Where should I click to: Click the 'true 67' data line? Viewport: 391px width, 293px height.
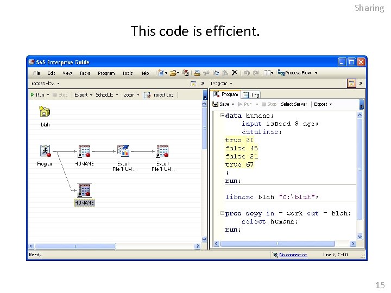(239, 164)
